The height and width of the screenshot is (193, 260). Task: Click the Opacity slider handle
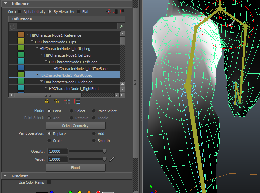[x=104, y=151]
